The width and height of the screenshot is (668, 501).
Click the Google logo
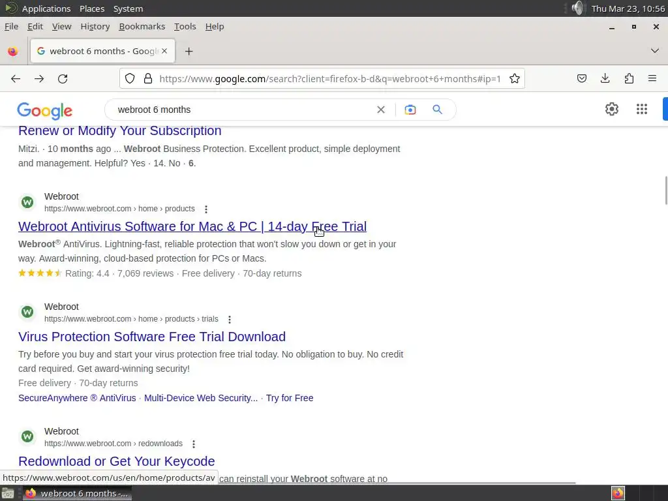tap(45, 111)
